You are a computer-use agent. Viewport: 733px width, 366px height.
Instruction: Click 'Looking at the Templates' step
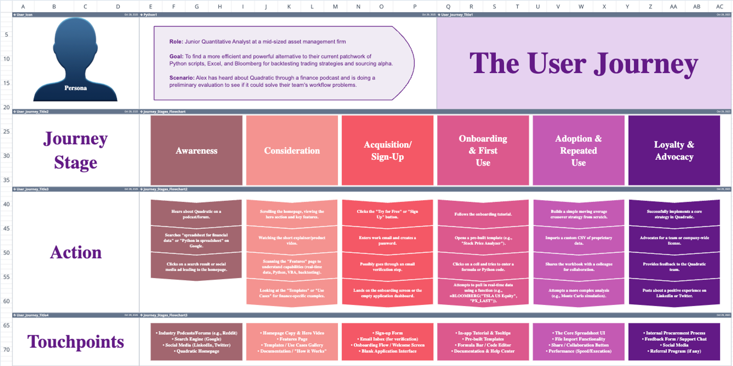coord(292,293)
